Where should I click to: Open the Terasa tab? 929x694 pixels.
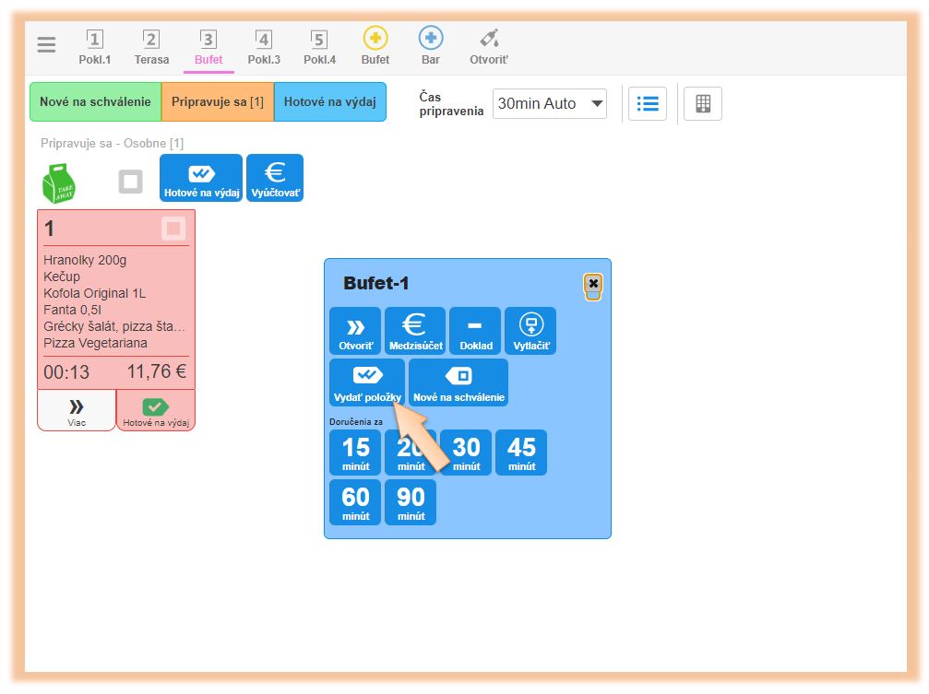point(151,48)
